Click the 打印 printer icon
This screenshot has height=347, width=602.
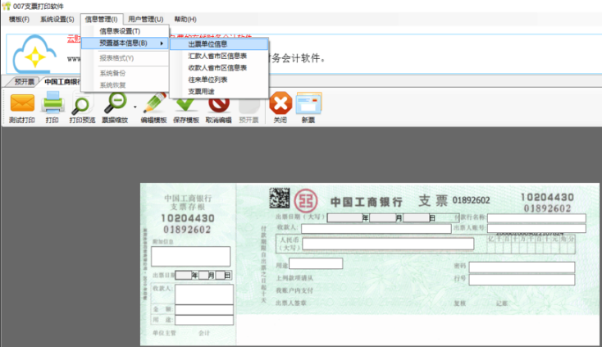tap(52, 102)
